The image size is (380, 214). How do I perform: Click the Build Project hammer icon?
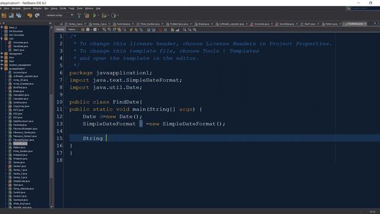79,15
